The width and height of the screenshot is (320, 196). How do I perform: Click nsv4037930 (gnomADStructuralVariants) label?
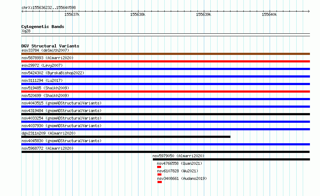point(61,126)
